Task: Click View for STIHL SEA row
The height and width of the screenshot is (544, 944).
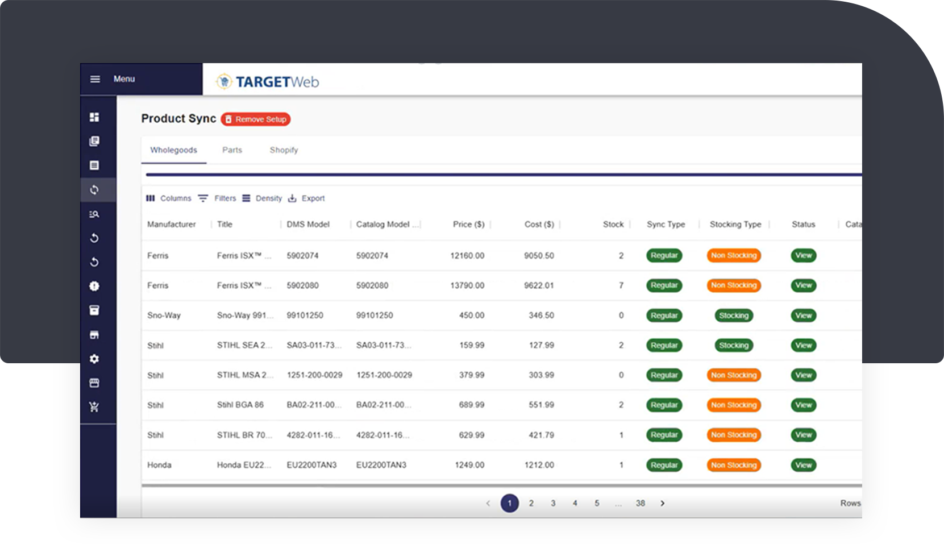Action: [804, 346]
